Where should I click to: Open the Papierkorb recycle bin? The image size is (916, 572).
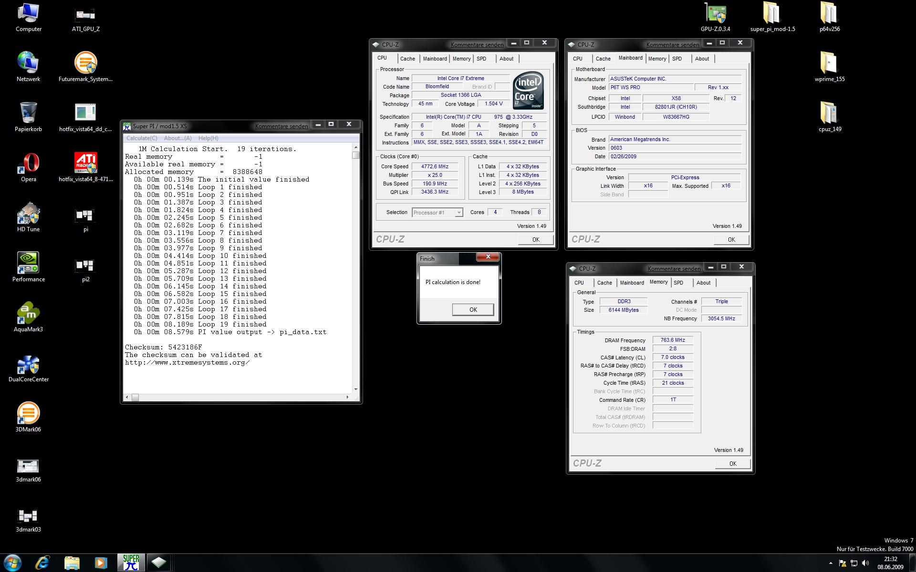[x=28, y=117]
